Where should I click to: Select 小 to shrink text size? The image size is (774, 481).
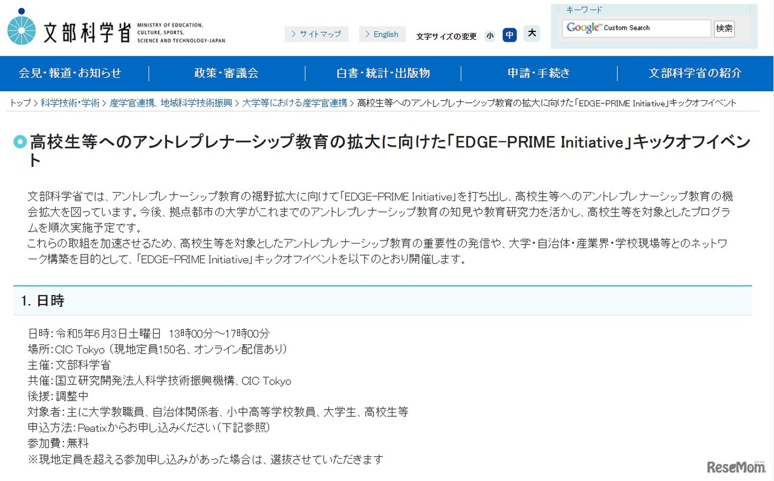490,36
